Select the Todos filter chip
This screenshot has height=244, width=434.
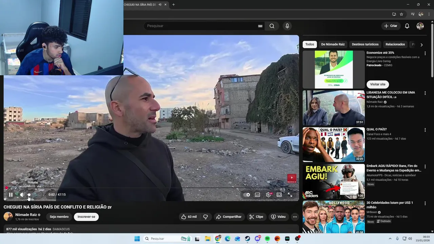coord(310,44)
